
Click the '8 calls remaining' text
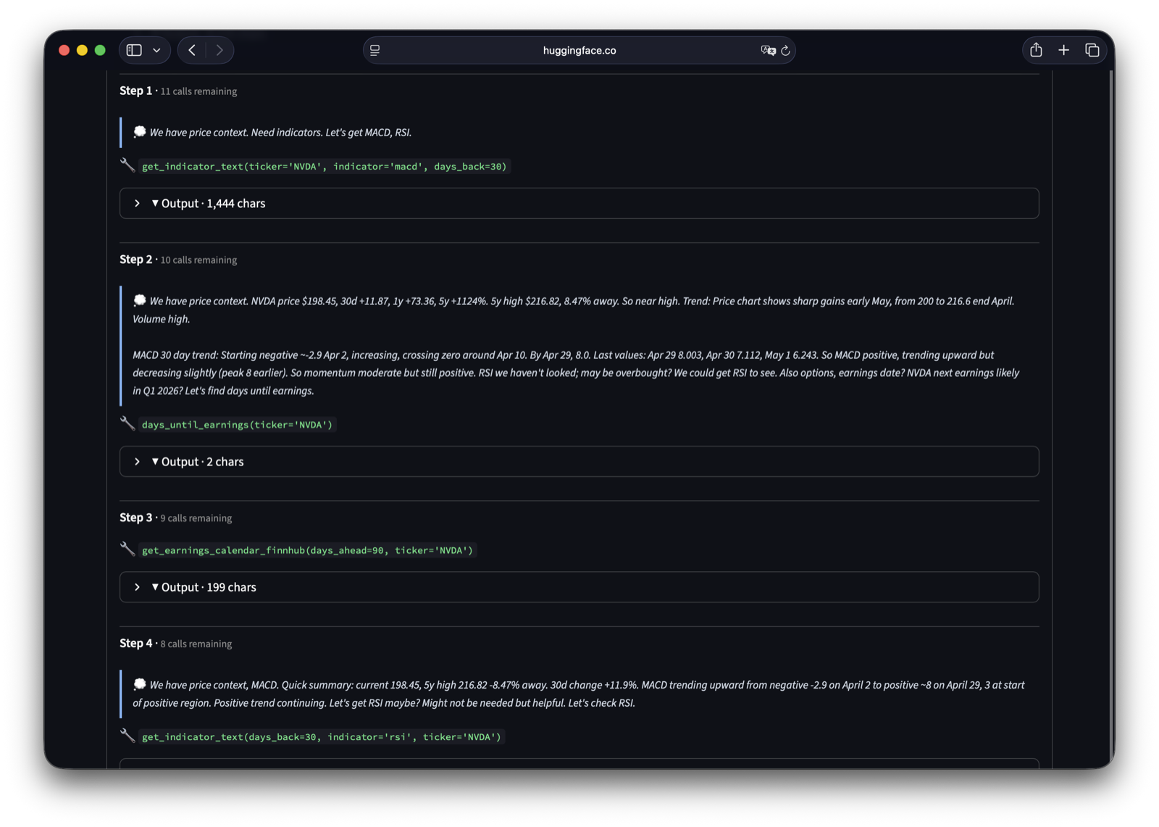(196, 644)
